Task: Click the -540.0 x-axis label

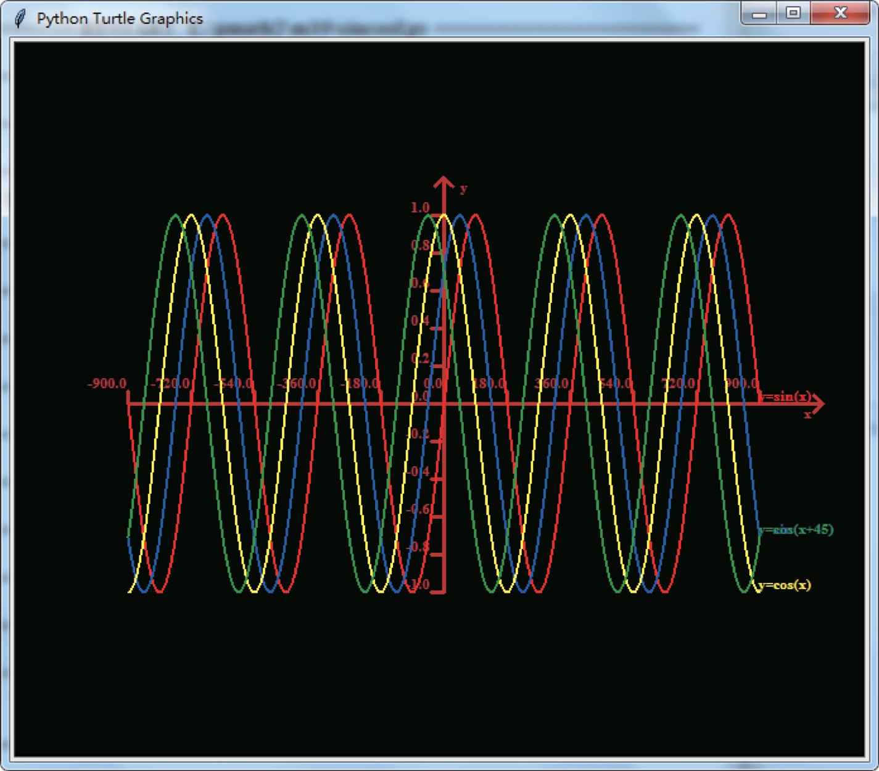Action: click(x=234, y=384)
